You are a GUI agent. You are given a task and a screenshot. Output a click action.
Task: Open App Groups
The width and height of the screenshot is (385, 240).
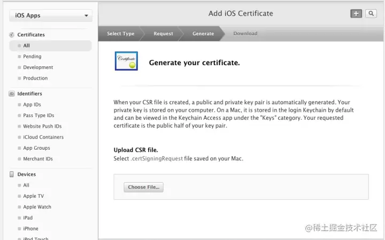(x=36, y=148)
